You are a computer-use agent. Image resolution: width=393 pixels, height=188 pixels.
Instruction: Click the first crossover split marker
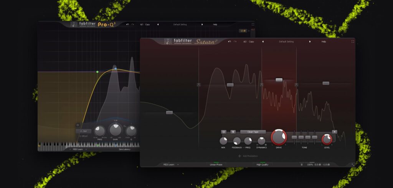pyautogui.click(x=199, y=85)
